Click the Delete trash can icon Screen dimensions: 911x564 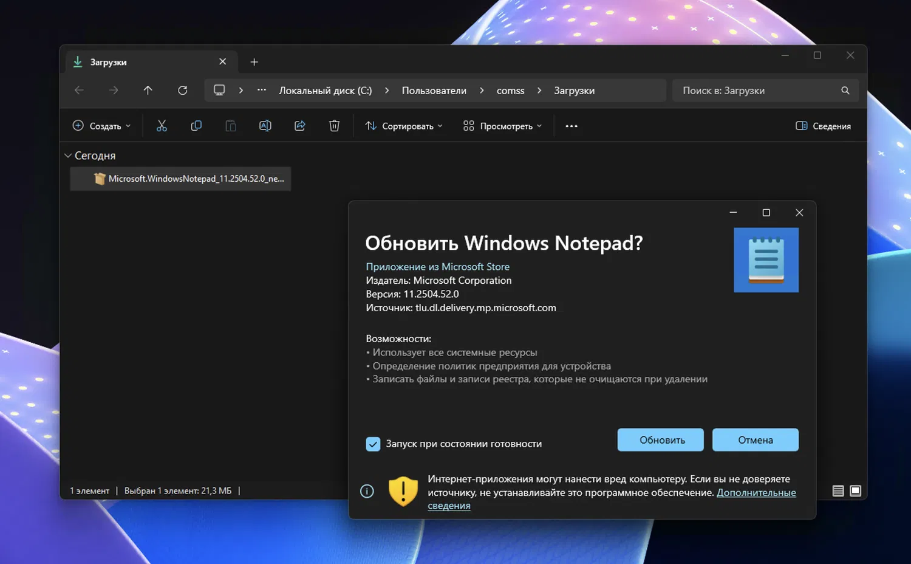[x=334, y=126]
